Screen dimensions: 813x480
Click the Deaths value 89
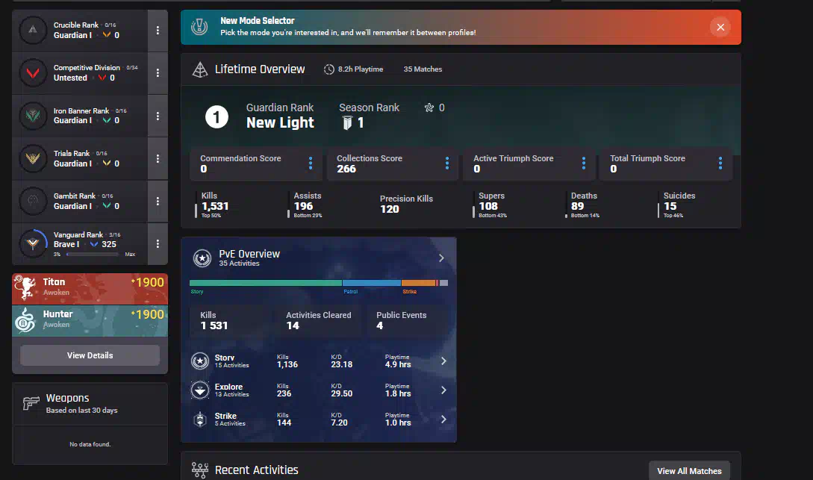coord(578,206)
